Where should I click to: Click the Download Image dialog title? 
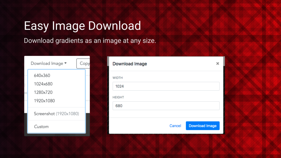130,64
